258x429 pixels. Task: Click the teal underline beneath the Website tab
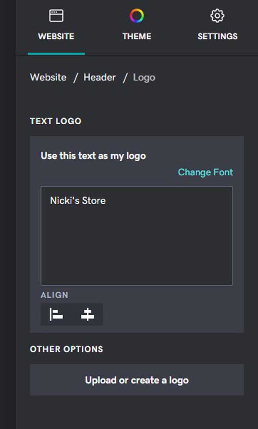pyautogui.click(x=56, y=54)
